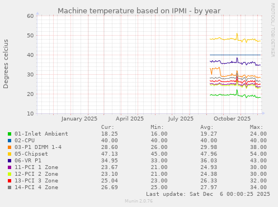Click the y-axis tick label 50

pyautogui.click(x=30, y=36)
